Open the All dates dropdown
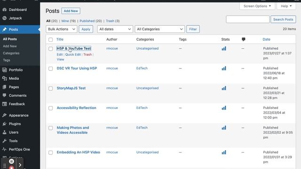 pos(115,29)
